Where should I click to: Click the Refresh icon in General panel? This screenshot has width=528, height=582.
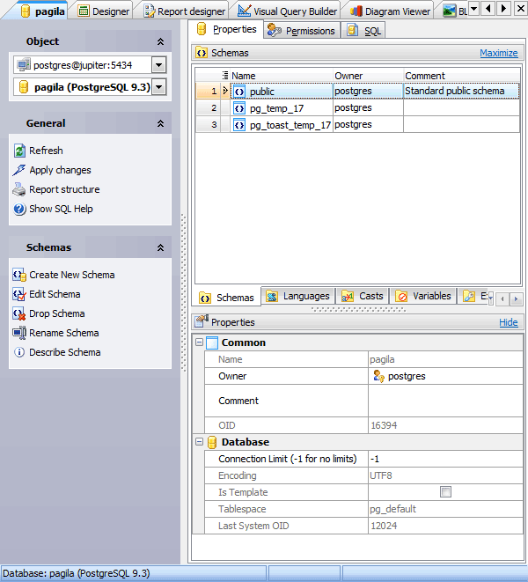click(x=20, y=151)
